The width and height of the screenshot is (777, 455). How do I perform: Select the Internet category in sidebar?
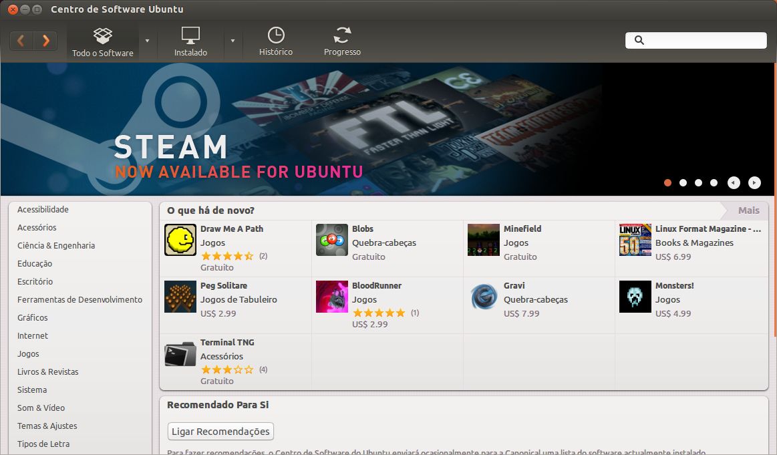[33, 335]
